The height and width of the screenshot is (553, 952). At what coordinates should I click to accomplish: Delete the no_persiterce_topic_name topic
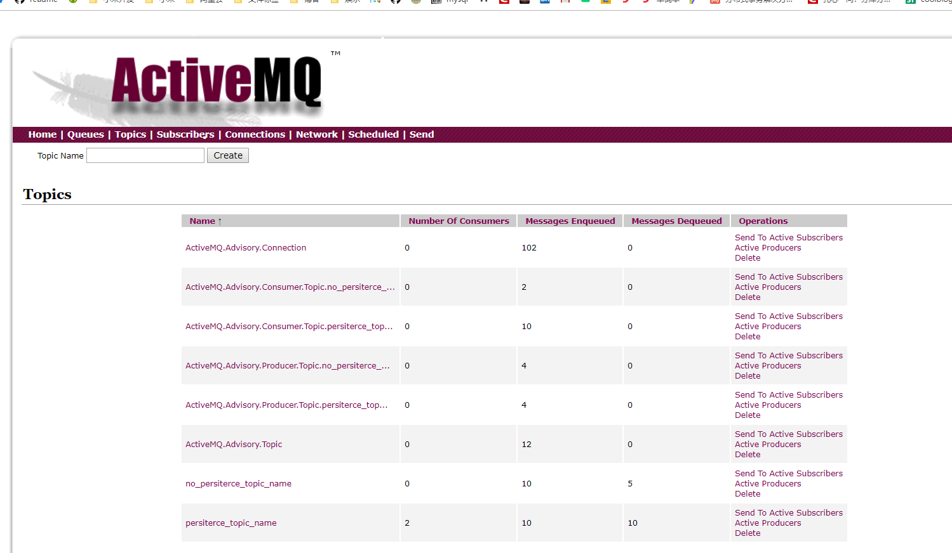[748, 494]
